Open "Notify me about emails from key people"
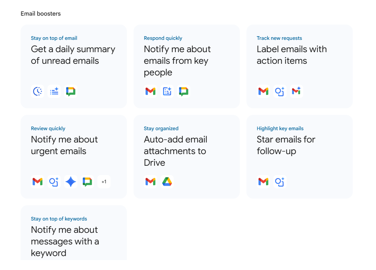The width and height of the screenshot is (376, 270). pos(177,60)
